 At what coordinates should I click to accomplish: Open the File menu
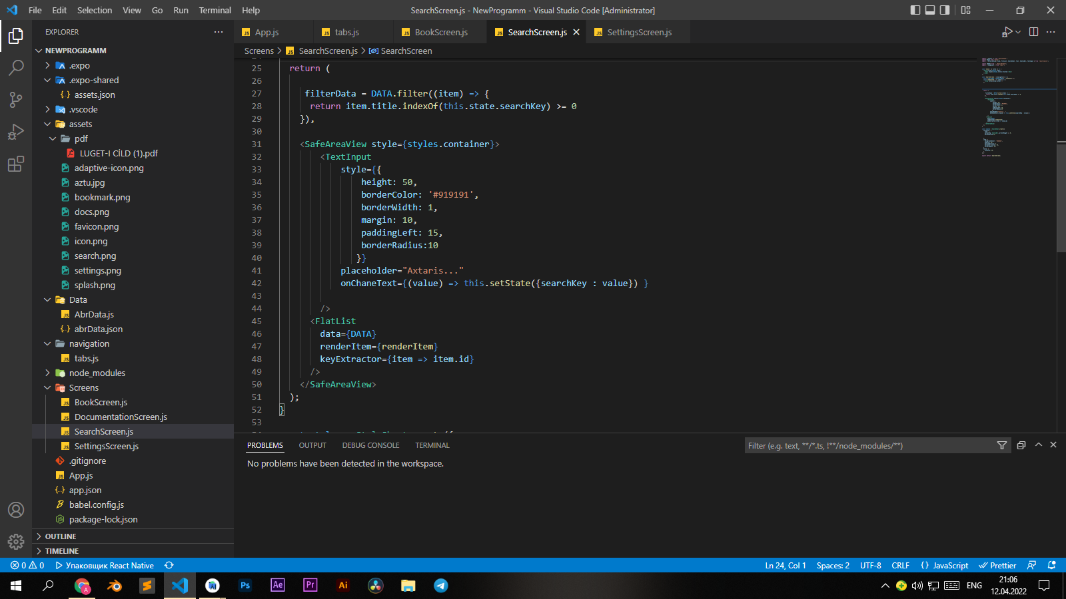tap(35, 10)
